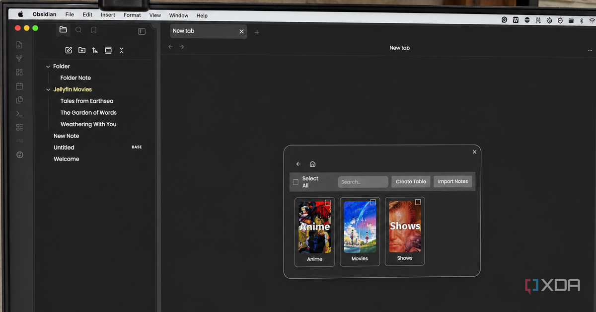Create a new note pencil icon
This screenshot has width=596, height=312.
pyautogui.click(x=69, y=50)
